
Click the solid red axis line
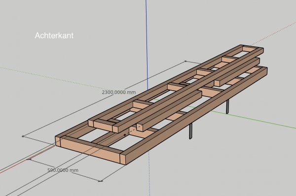[27, 159]
